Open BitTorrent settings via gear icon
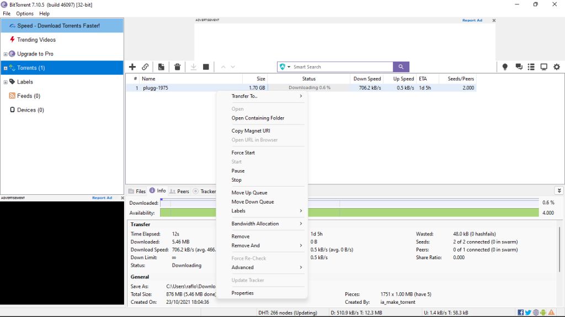Viewport: 565px width, 317px height. point(557,67)
